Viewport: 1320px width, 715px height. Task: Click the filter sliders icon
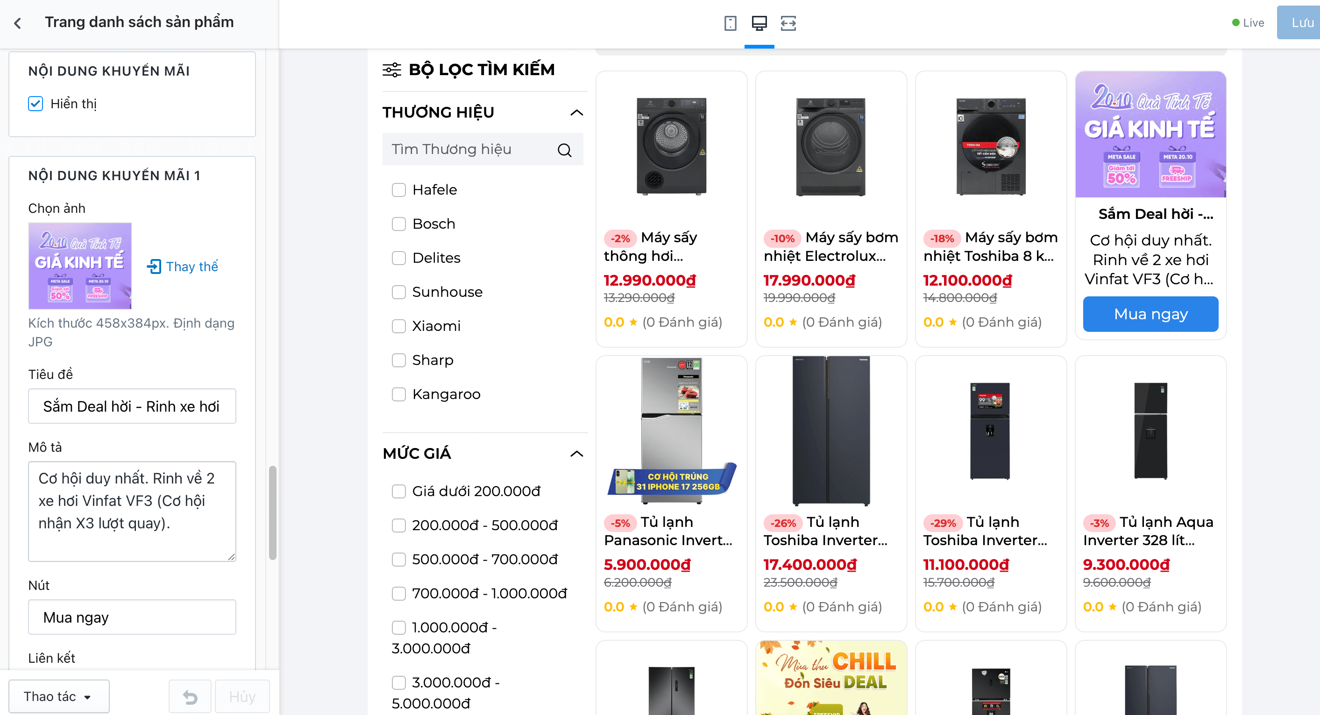click(x=392, y=70)
